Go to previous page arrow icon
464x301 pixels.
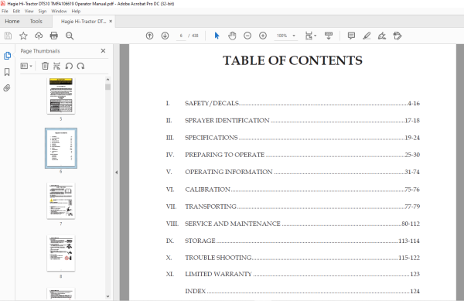tap(150, 36)
